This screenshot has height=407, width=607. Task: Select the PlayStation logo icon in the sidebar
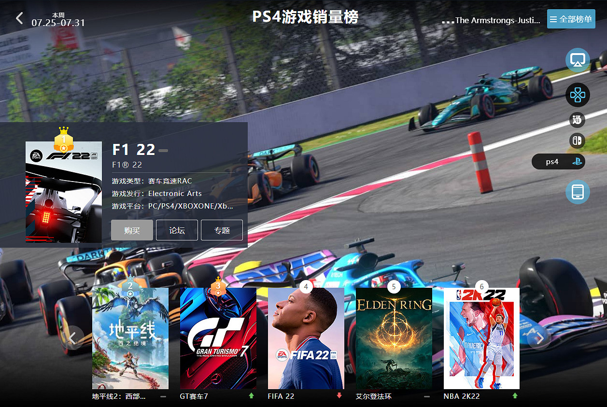tap(578, 162)
